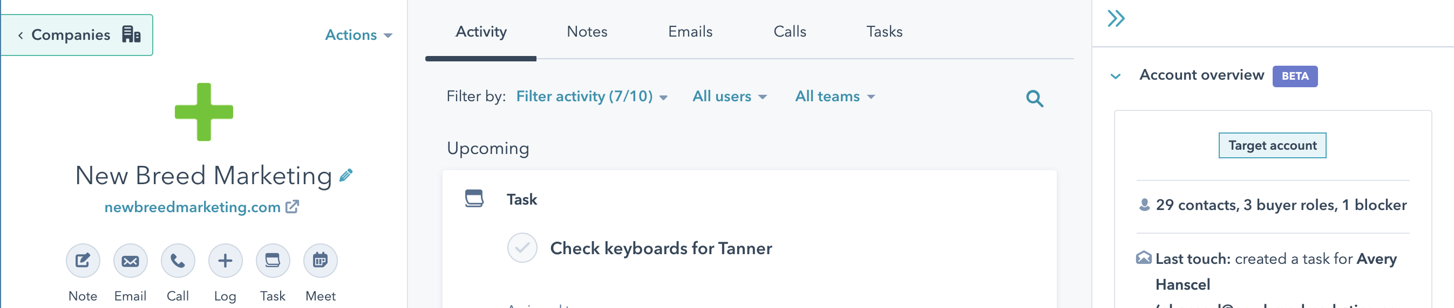Open the Actions dropdown menu
The image size is (1454, 308).
(x=358, y=35)
